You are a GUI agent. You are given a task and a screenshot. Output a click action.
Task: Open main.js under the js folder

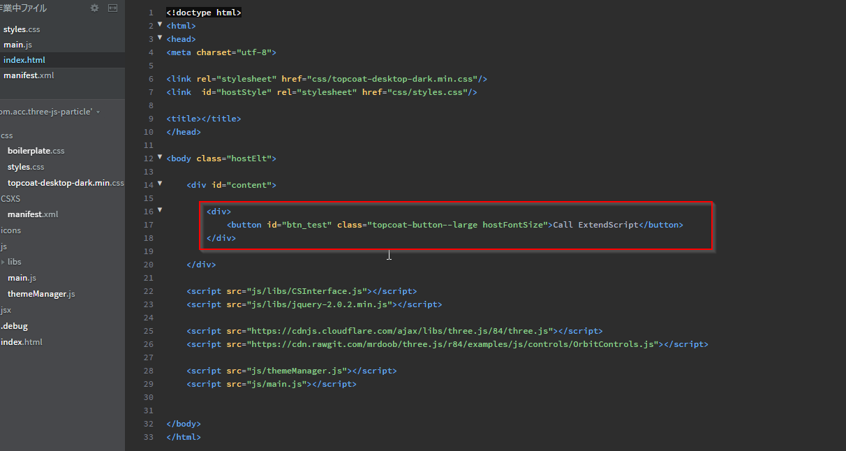(x=22, y=278)
